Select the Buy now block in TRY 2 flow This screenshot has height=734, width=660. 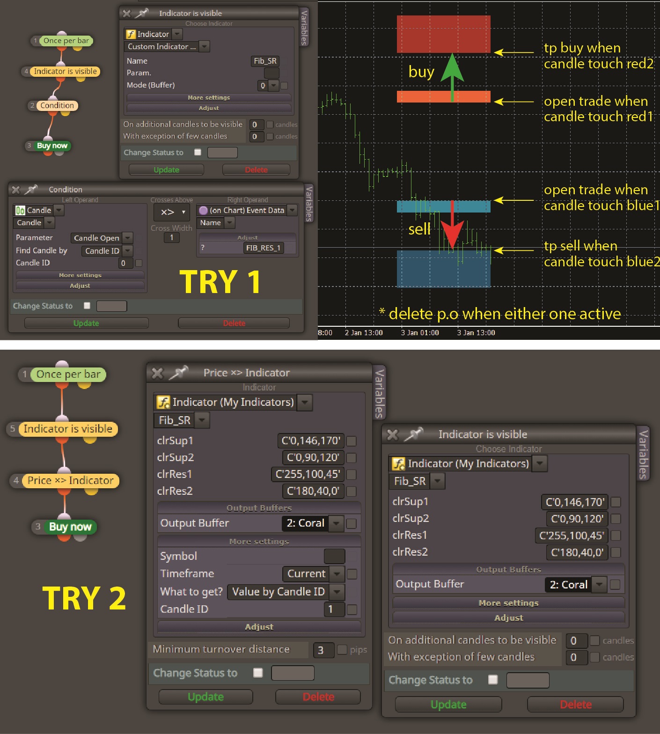coord(70,527)
